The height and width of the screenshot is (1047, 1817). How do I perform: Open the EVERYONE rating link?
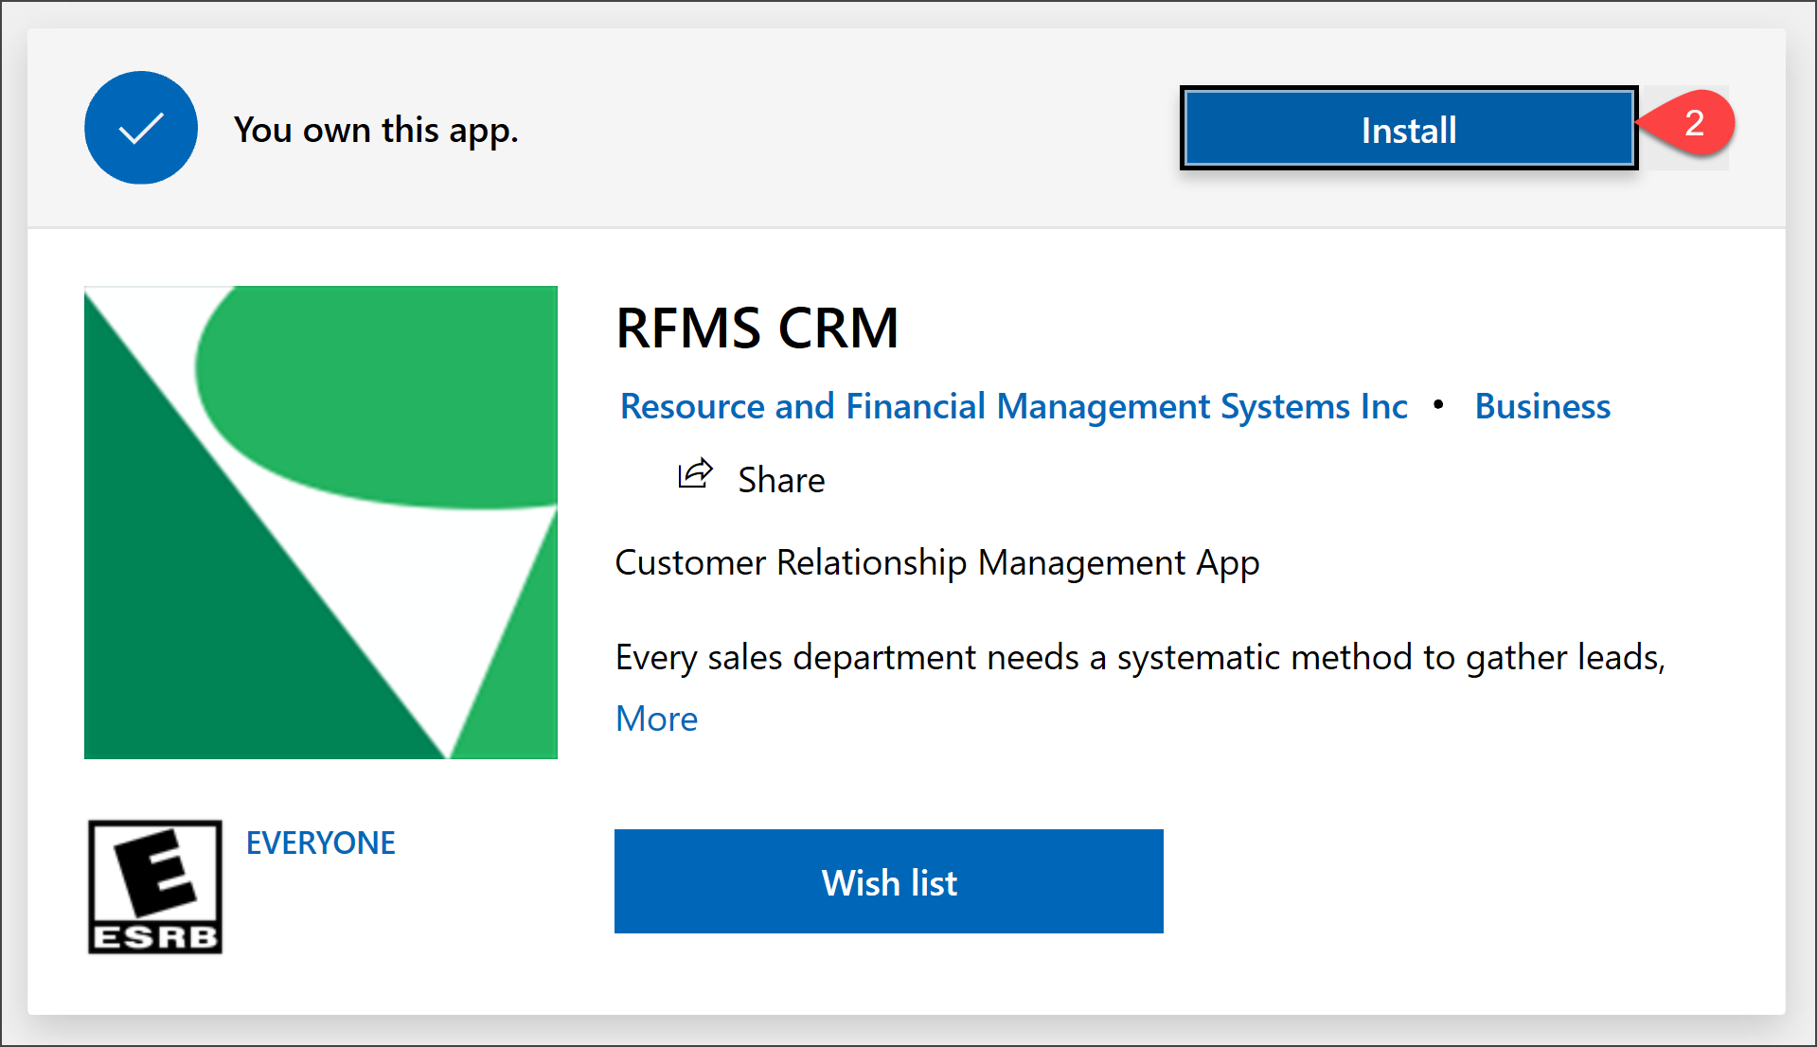(320, 843)
